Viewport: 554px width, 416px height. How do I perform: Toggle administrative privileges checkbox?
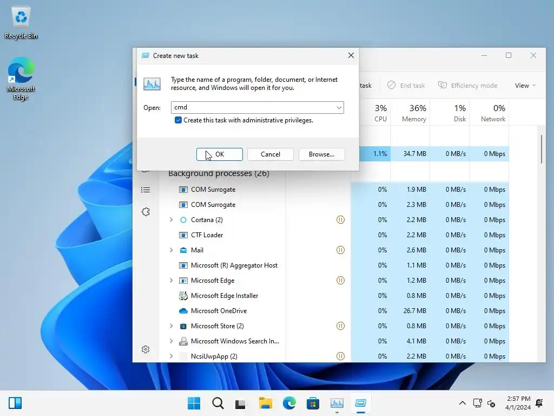tap(178, 120)
